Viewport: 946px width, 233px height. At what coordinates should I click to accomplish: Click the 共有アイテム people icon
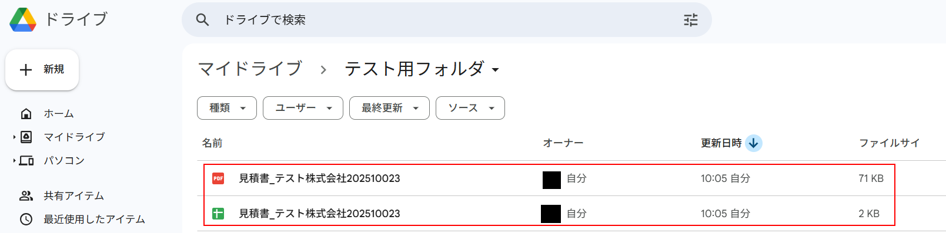26,195
